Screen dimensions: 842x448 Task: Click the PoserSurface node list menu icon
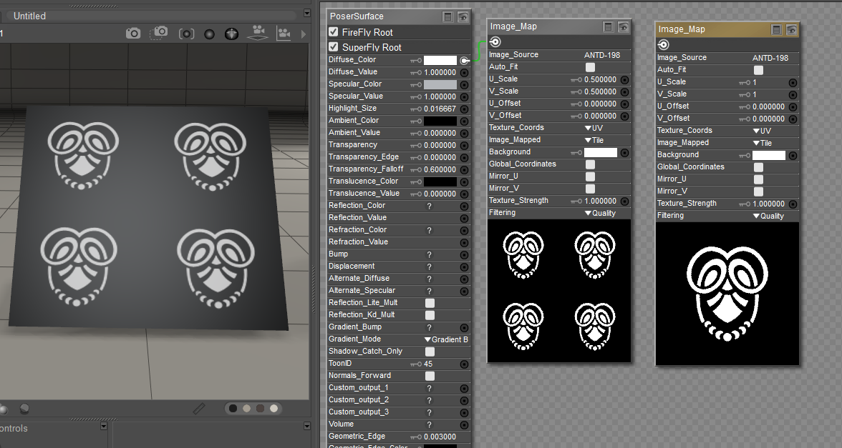coord(447,16)
